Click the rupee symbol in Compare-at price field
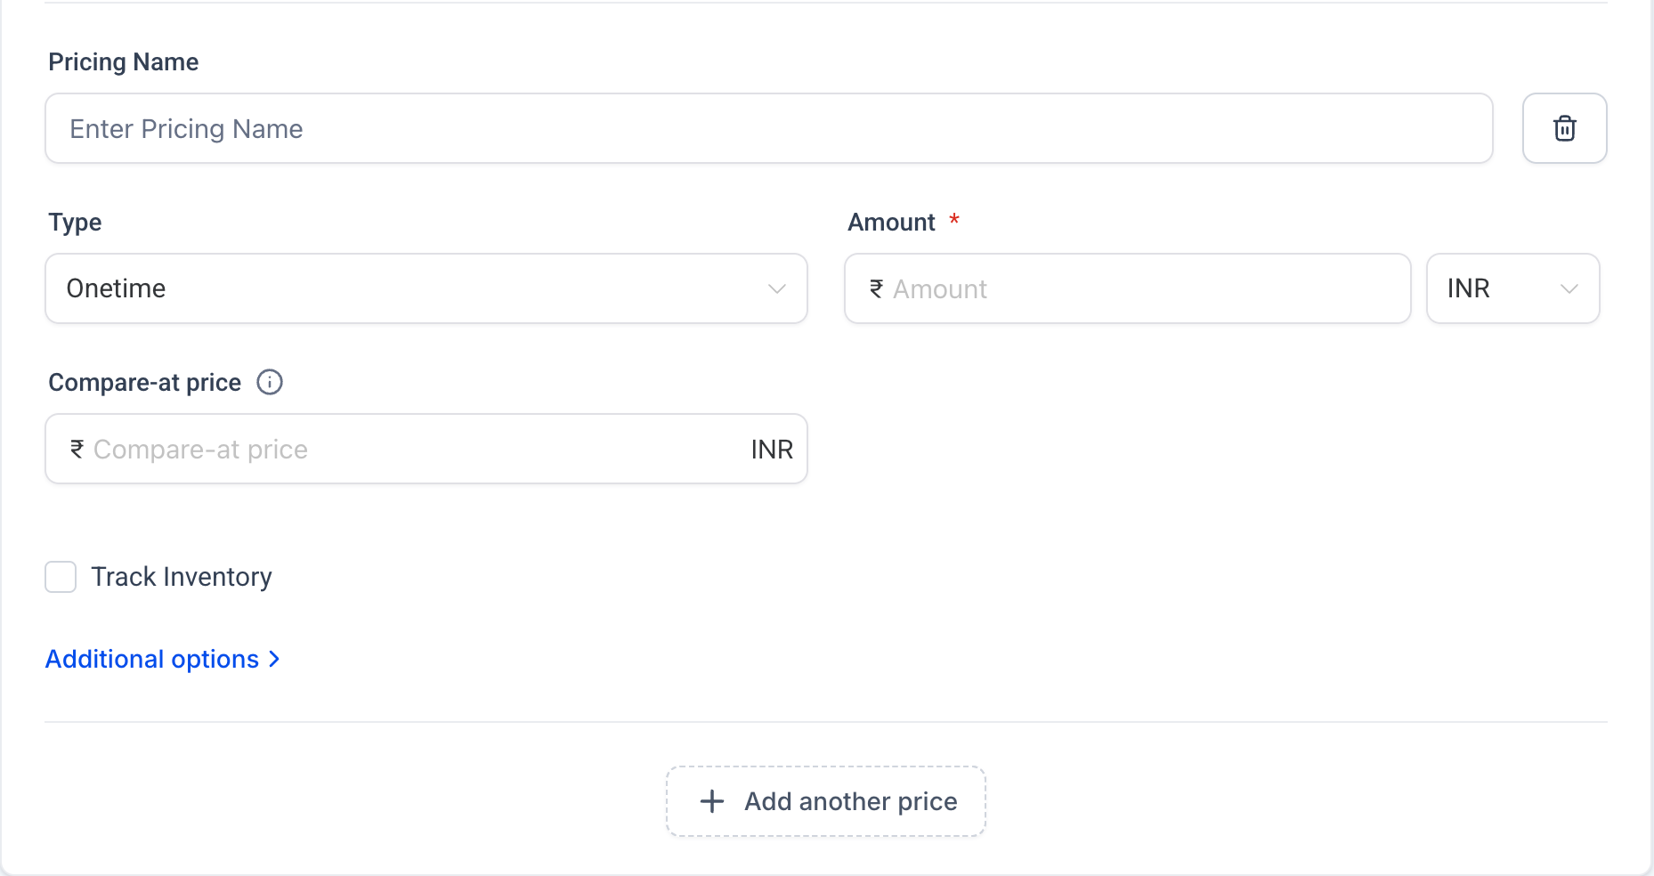The height and width of the screenshot is (876, 1654). click(76, 449)
